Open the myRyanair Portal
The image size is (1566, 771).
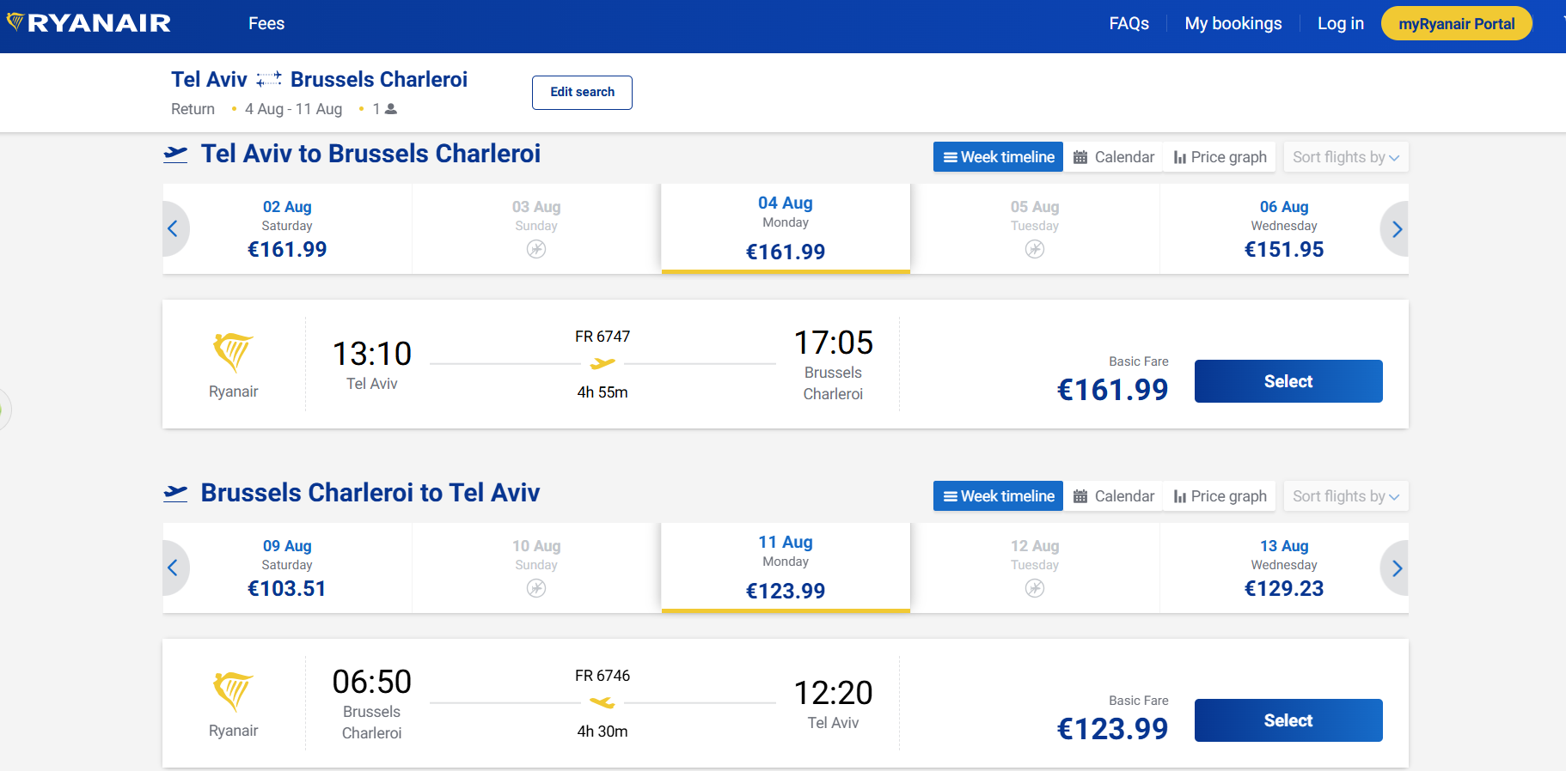click(x=1456, y=24)
